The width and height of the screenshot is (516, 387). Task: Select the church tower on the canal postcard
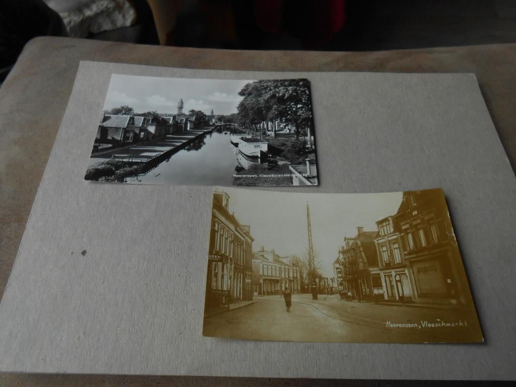pos(181,106)
